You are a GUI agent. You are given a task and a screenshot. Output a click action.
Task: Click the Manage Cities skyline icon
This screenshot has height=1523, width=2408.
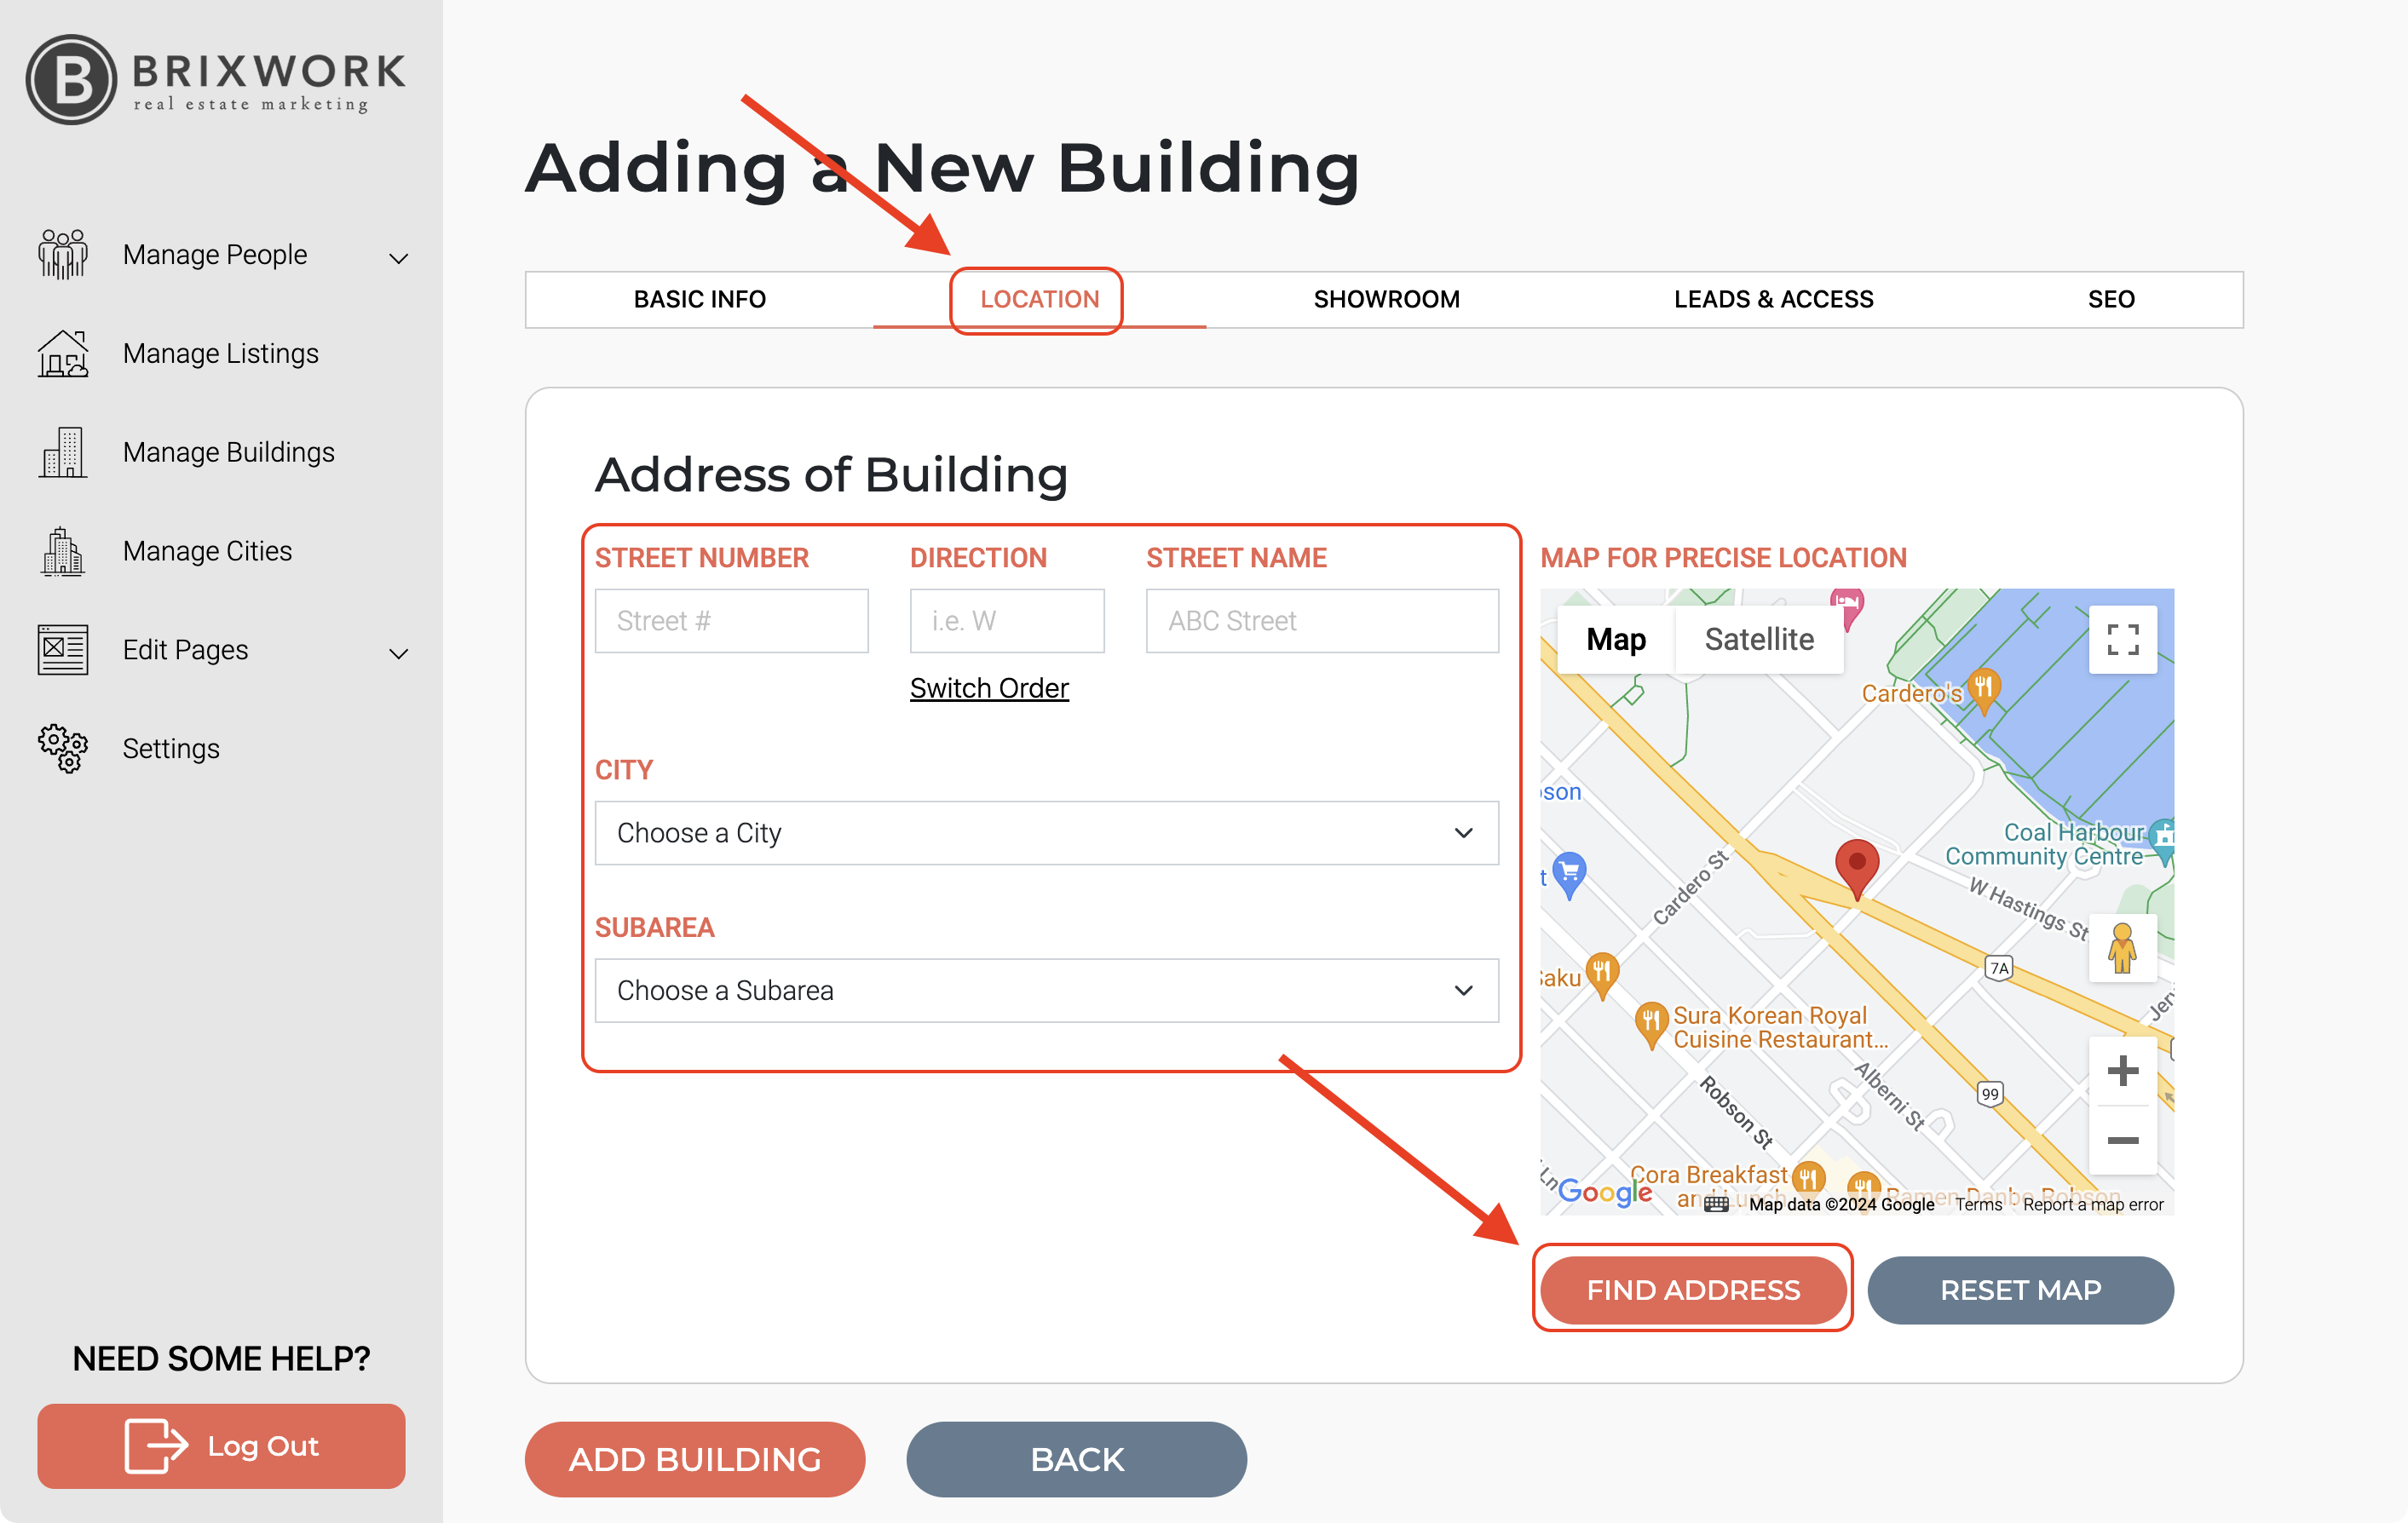point(63,550)
